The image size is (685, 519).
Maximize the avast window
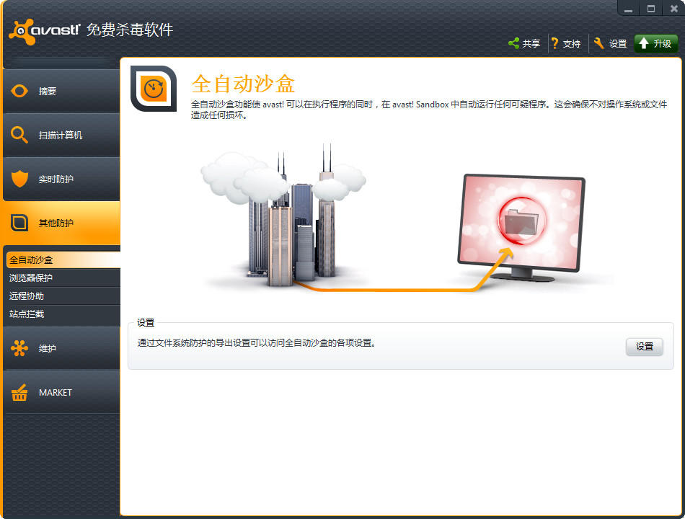click(651, 9)
